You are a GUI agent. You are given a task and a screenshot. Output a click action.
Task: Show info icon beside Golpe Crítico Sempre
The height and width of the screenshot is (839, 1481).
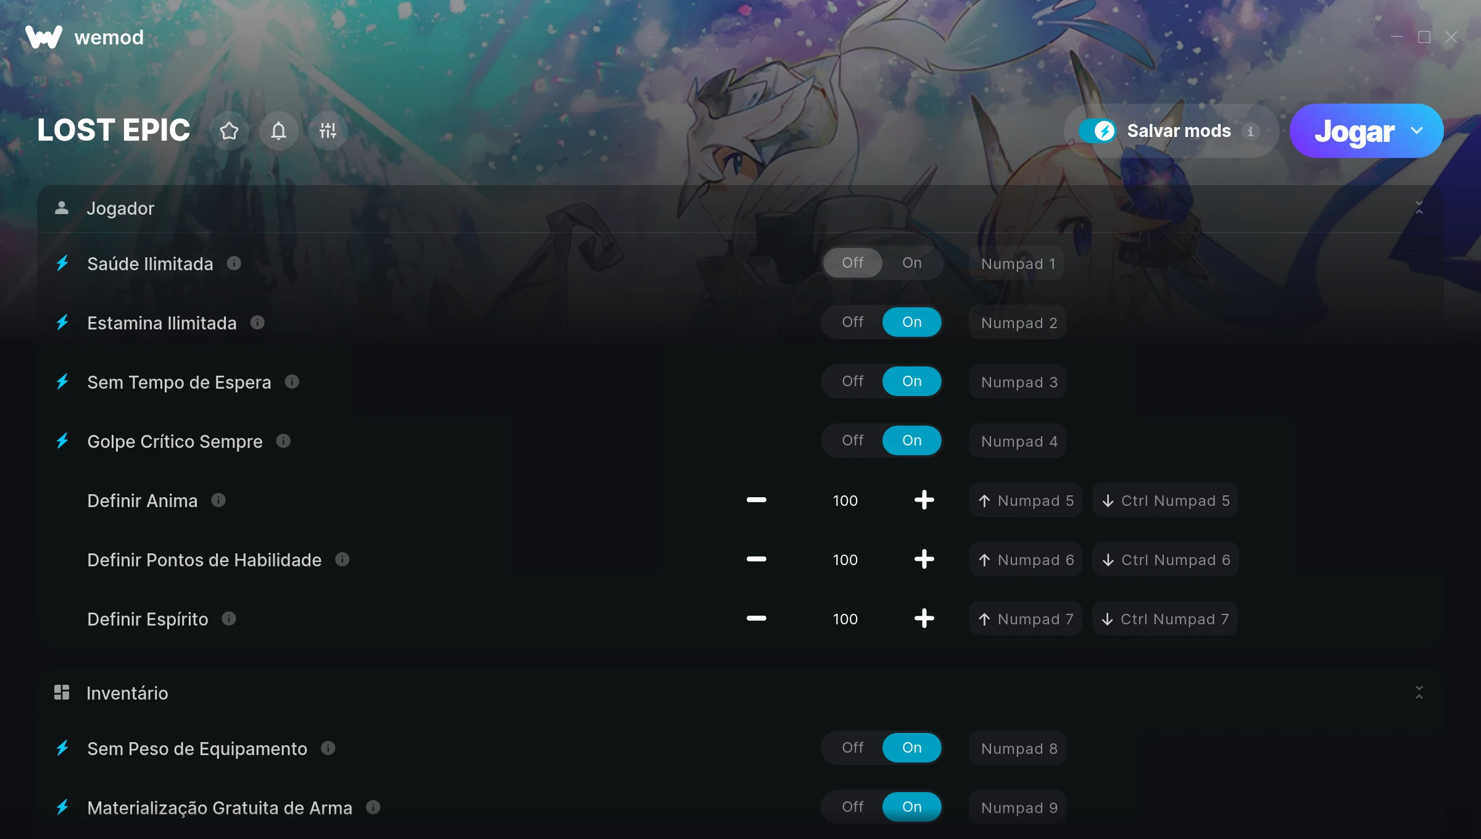coord(283,440)
